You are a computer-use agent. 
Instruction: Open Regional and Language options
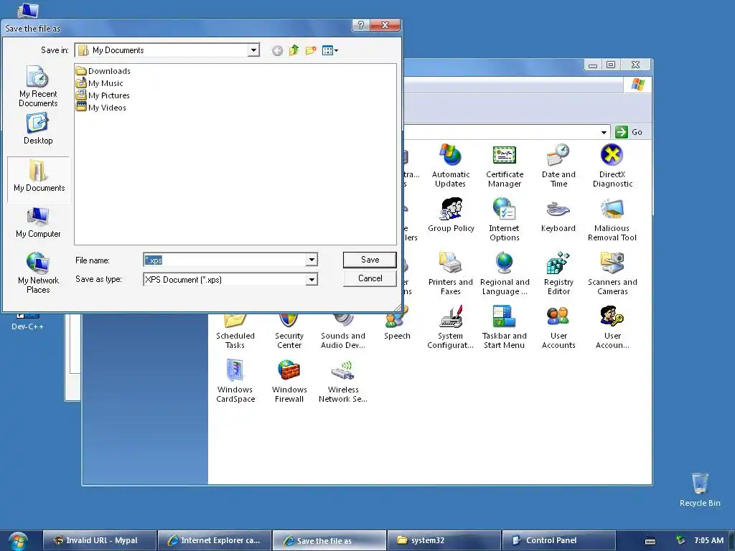[505, 273]
